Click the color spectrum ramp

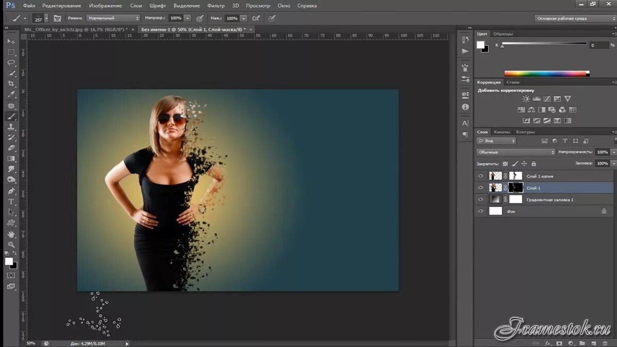[546, 74]
